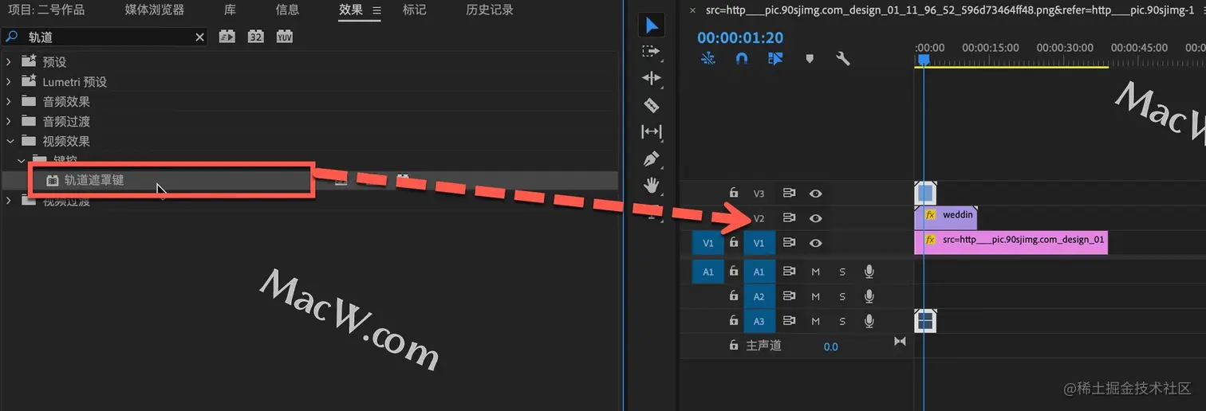
Task: Solo track A1 with S button
Action: pyautogui.click(x=842, y=272)
